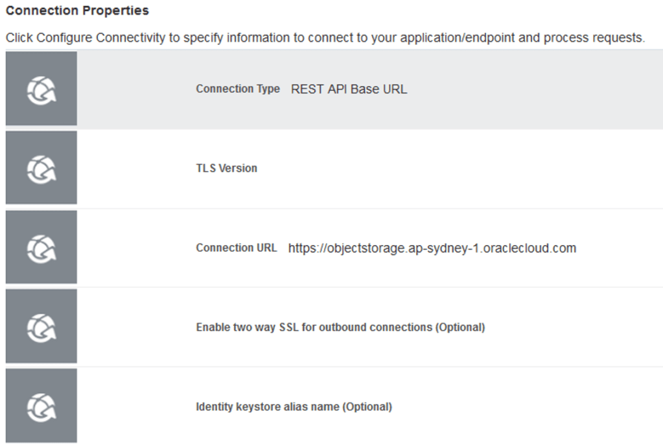The width and height of the screenshot is (663, 445).
Task: Click the two way SSL row icon
Action: click(x=41, y=327)
